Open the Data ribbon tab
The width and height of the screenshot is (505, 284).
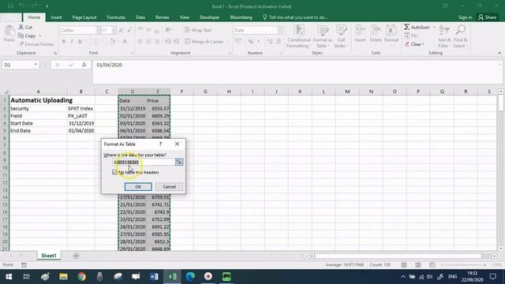140,17
